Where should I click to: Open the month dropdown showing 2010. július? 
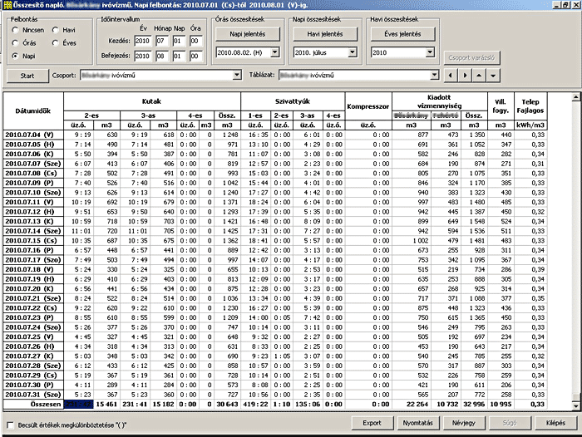(x=353, y=52)
